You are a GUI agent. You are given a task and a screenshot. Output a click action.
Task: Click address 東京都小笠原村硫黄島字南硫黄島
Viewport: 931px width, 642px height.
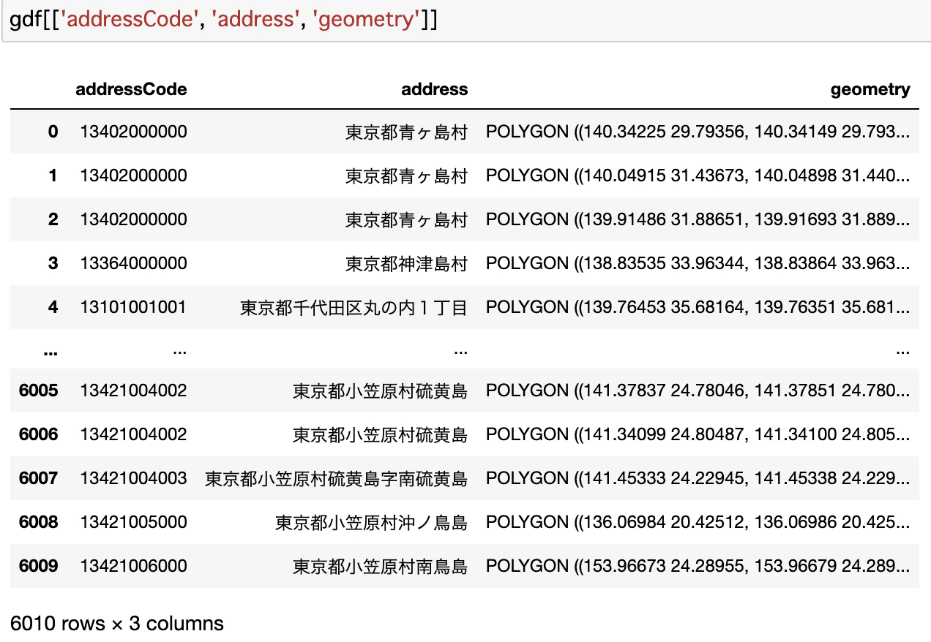[337, 479]
